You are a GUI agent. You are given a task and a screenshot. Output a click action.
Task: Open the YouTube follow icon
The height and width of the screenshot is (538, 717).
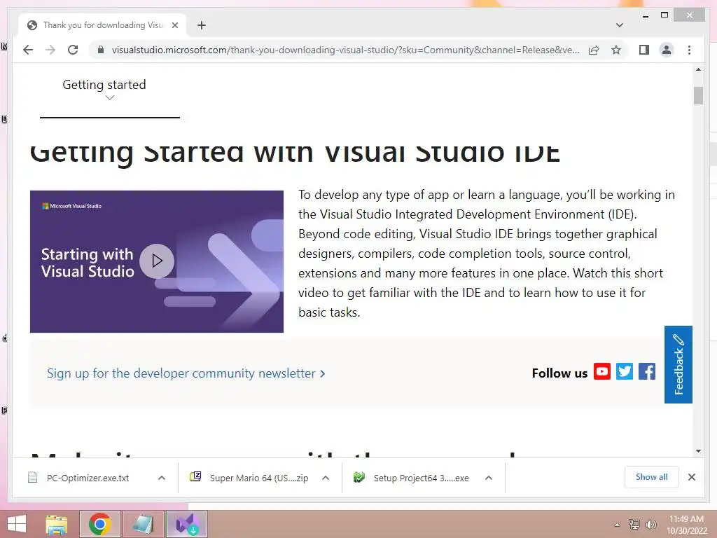[601, 371]
